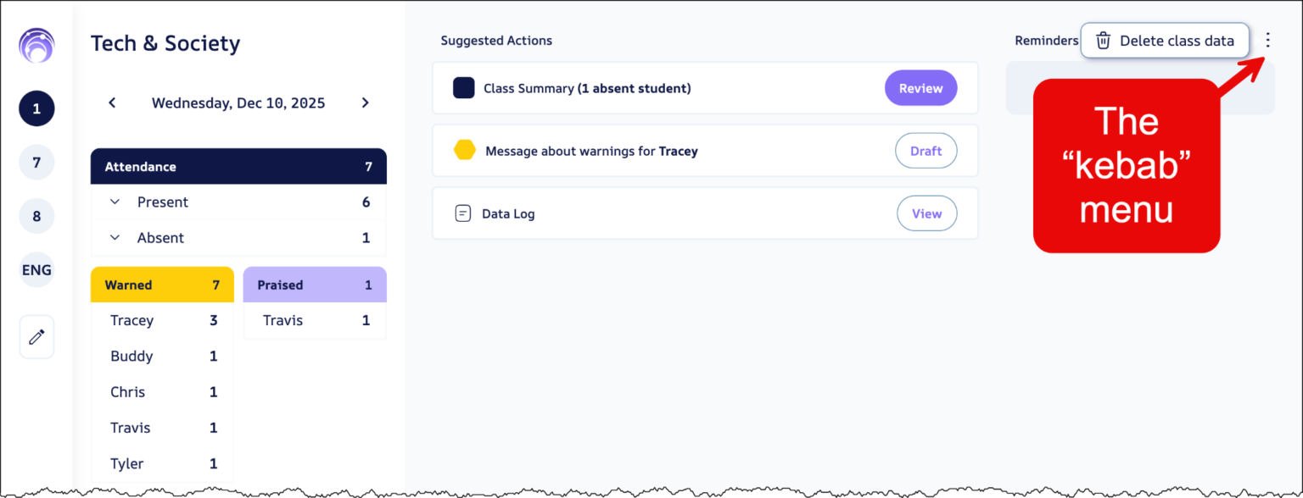Expand the Present attendance list
The height and width of the screenshot is (498, 1303).
coord(115,202)
